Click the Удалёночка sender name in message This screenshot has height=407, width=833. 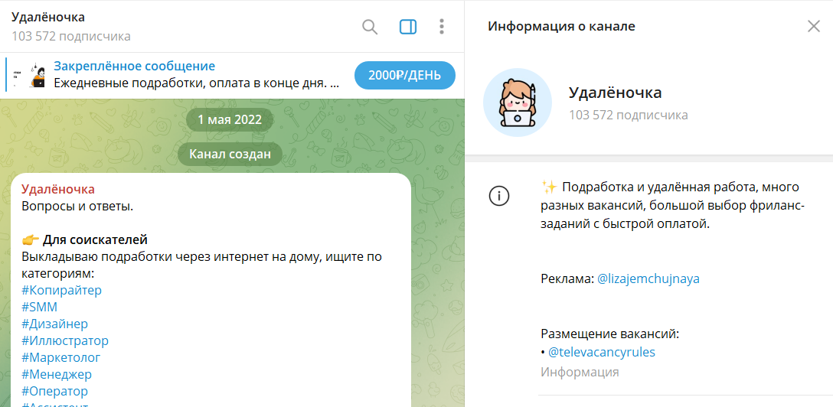pyautogui.click(x=58, y=190)
